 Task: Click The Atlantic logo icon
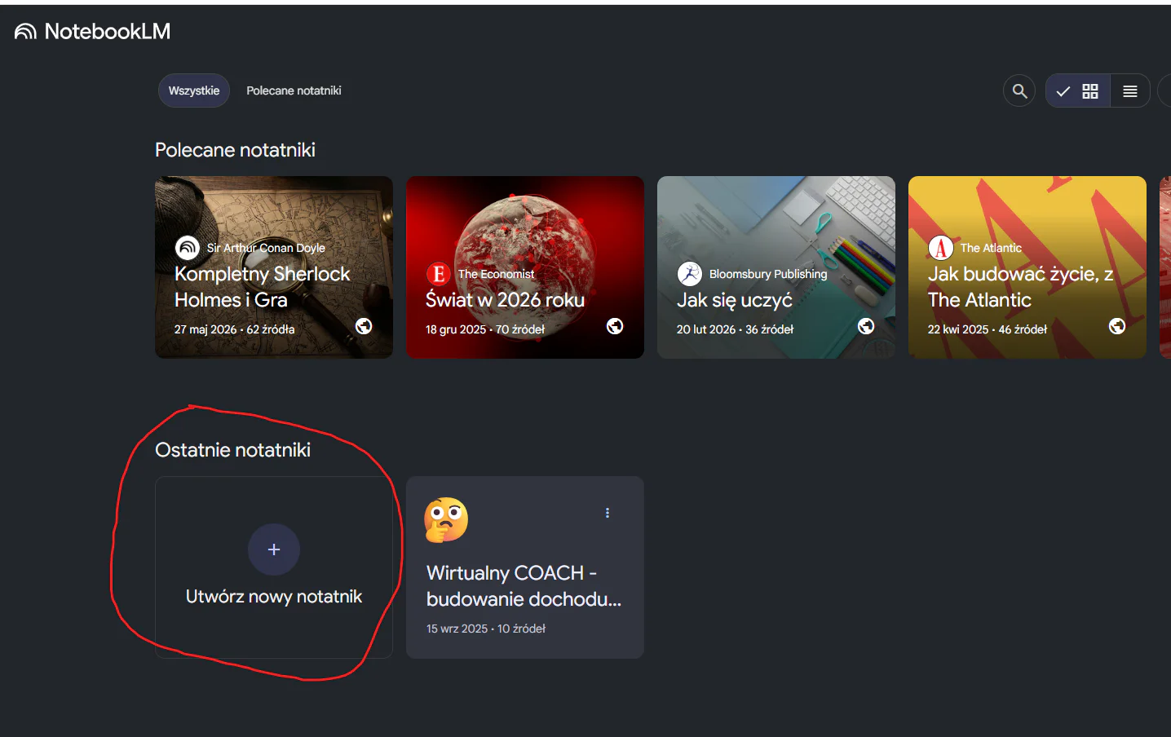coord(941,247)
